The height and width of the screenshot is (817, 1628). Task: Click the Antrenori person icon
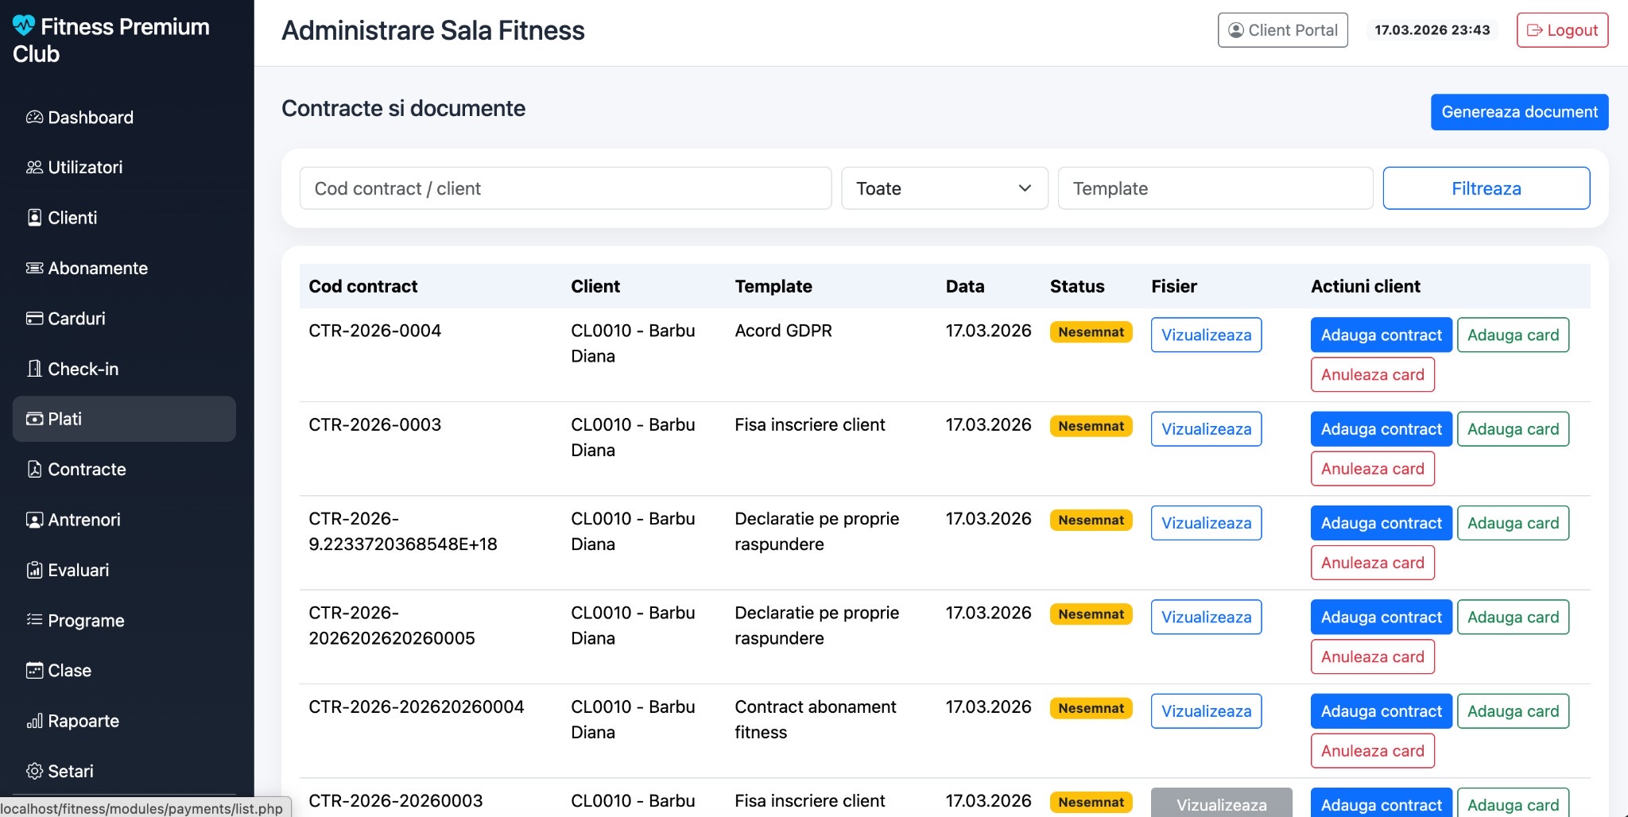coord(34,520)
